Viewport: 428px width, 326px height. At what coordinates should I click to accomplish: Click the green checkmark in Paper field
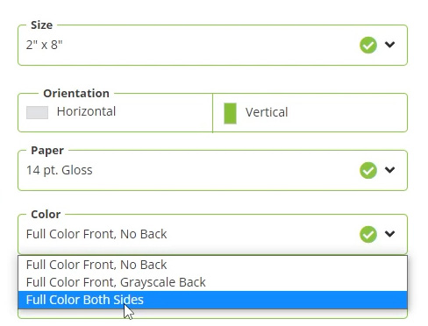368,170
